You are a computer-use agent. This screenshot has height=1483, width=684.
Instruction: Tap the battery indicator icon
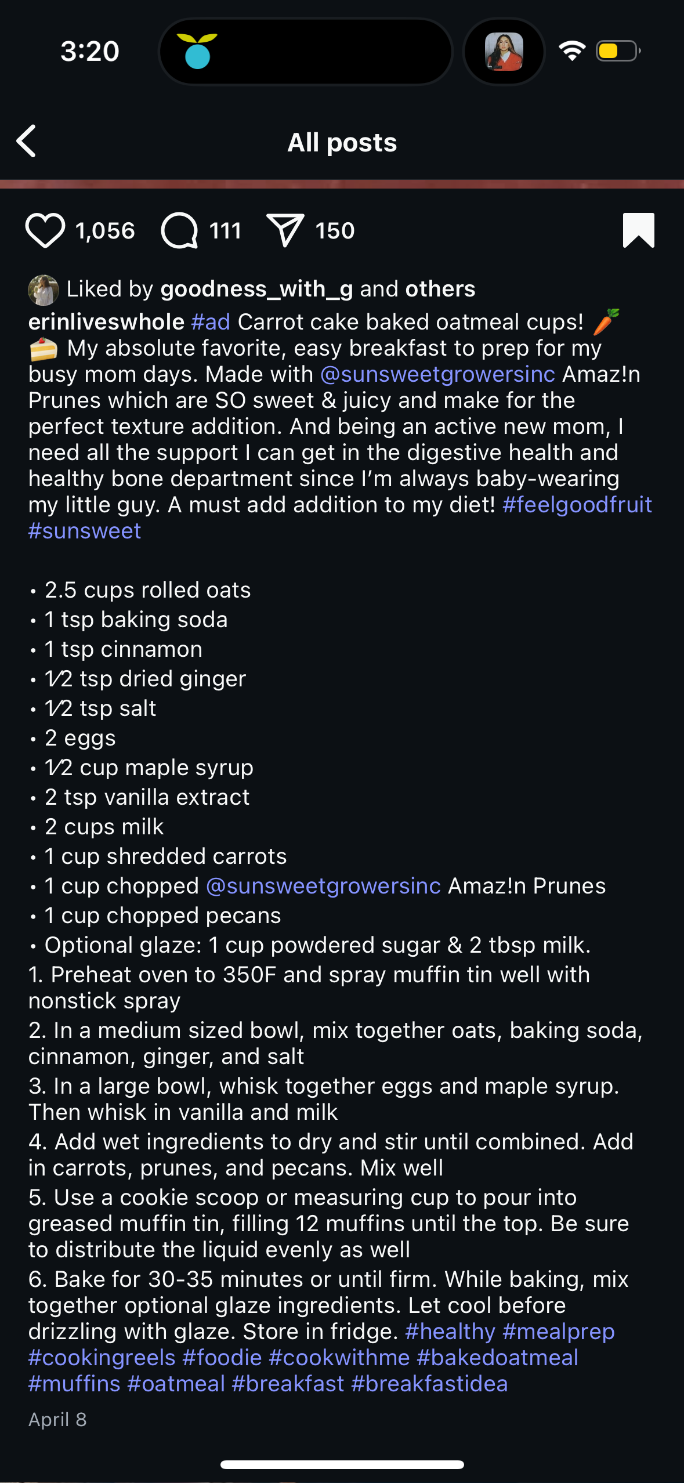618,51
